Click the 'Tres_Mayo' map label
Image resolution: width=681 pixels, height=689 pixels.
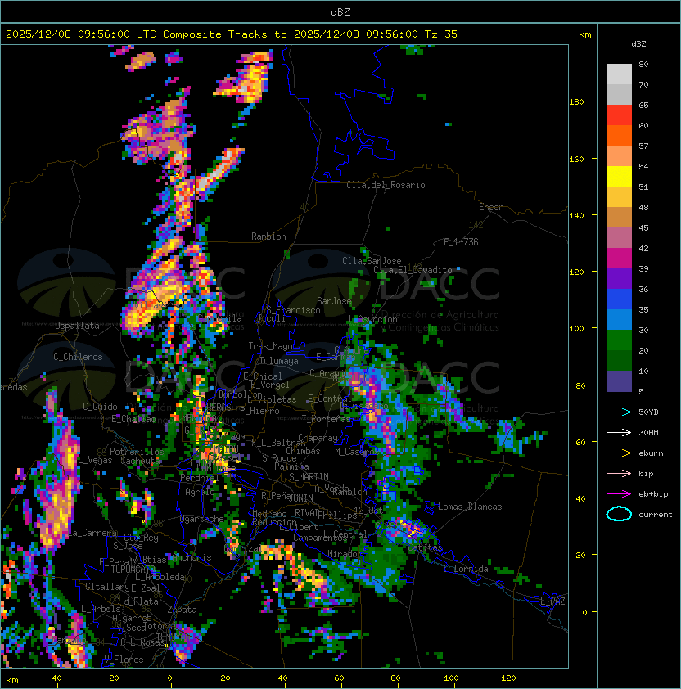pos(270,346)
